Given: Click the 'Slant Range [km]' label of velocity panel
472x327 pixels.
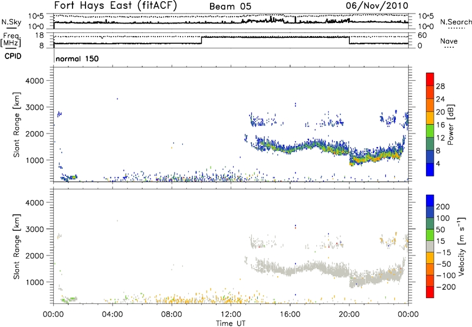Looking at the screenshot, I should (17, 246).
